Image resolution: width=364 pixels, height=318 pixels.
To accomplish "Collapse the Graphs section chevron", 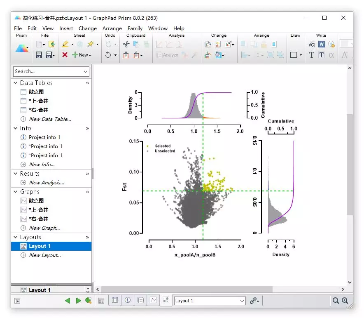I will click(x=16, y=192).
